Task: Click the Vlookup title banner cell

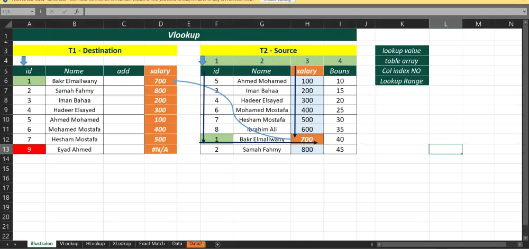Action: click(185, 35)
